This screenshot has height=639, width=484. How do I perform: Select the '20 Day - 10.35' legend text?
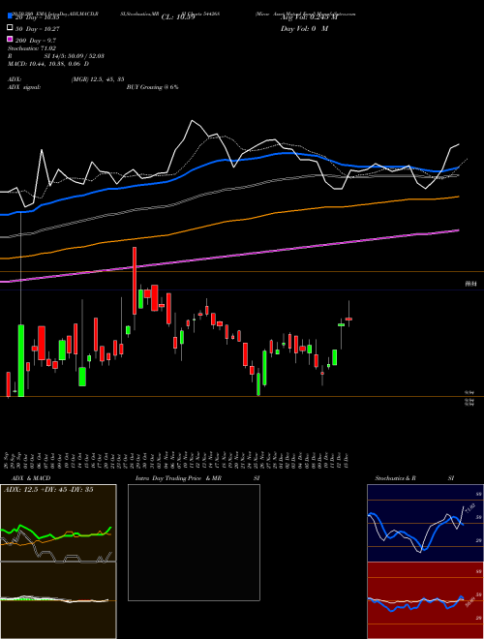point(38,17)
